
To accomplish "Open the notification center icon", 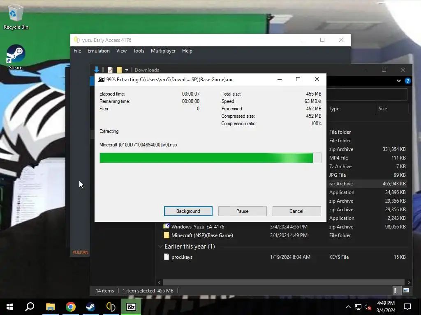I will pyautogui.click(x=407, y=307).
